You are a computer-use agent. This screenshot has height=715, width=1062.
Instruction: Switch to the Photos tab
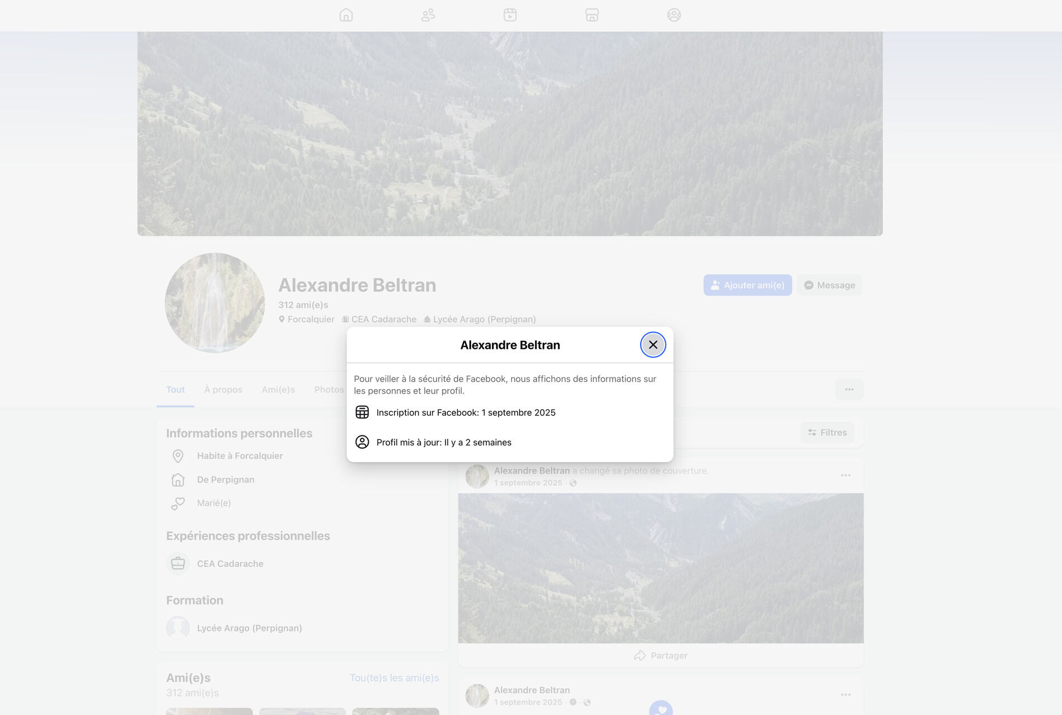click(x=329, y=390)
